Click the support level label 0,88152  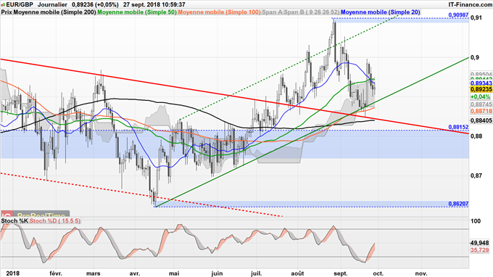(x=458, y=127)
